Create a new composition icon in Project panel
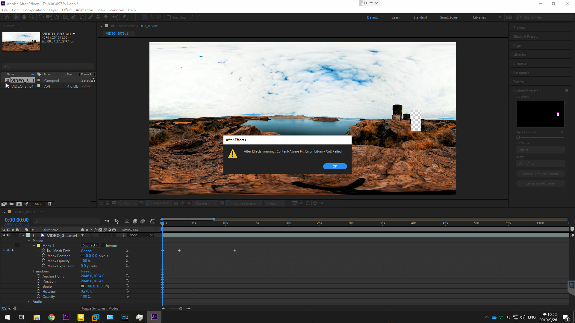This screenshot has height=323, width=575. (x=19, y=204)
